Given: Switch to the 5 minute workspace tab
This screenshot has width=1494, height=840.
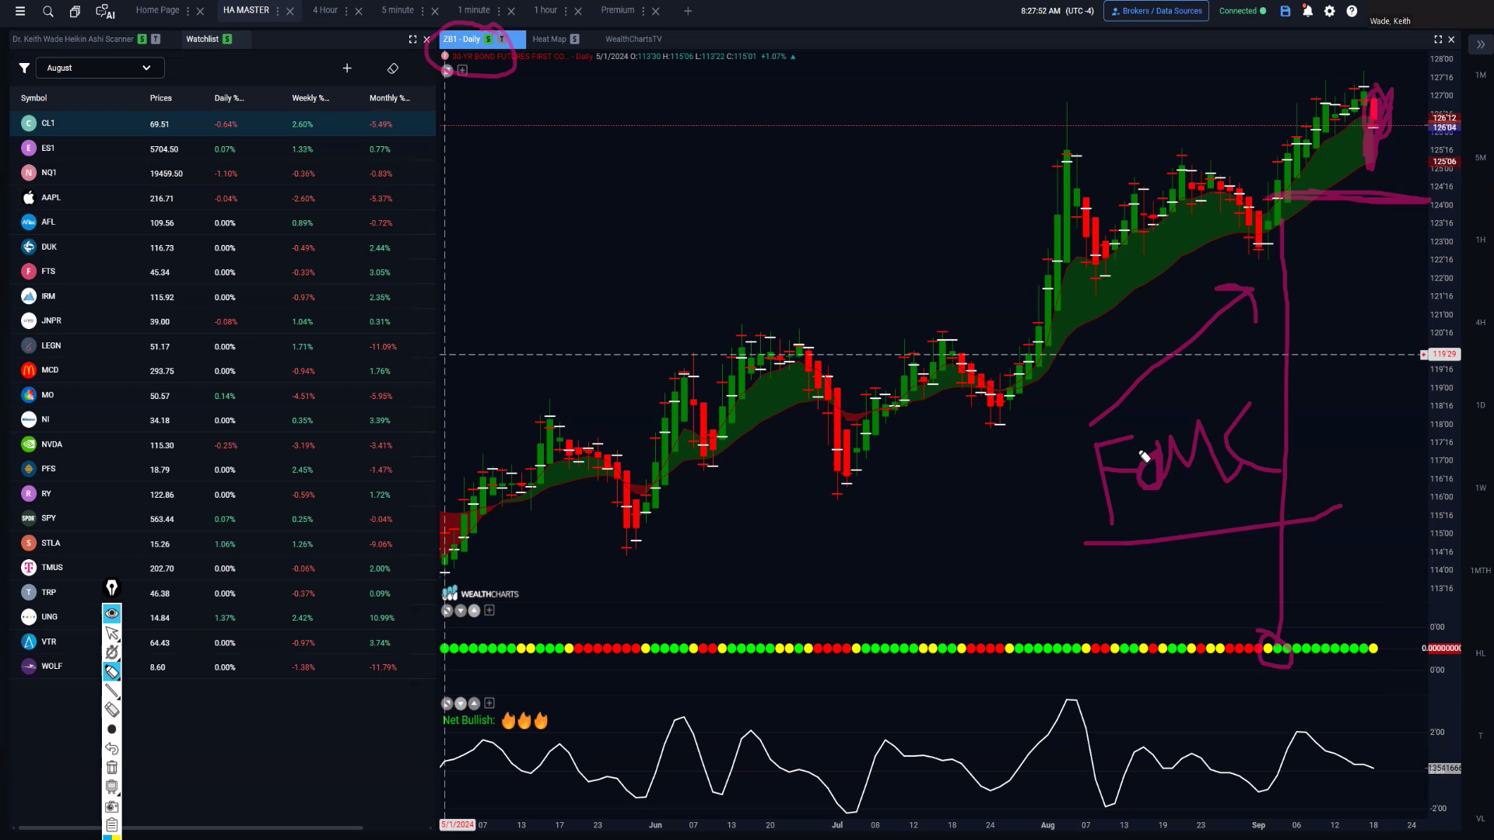Looking at the screenshot, I should [x=398, y=10].
